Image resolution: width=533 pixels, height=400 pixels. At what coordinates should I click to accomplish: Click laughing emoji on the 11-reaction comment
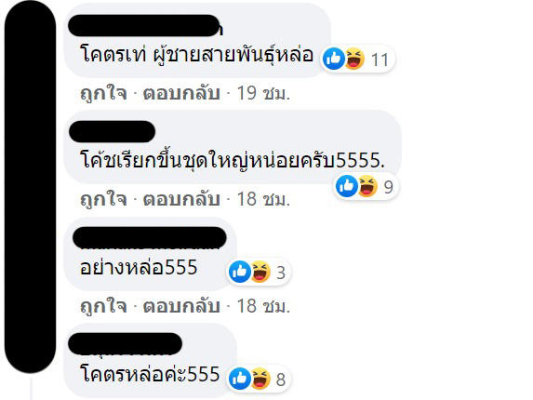[x=353, y=59]
